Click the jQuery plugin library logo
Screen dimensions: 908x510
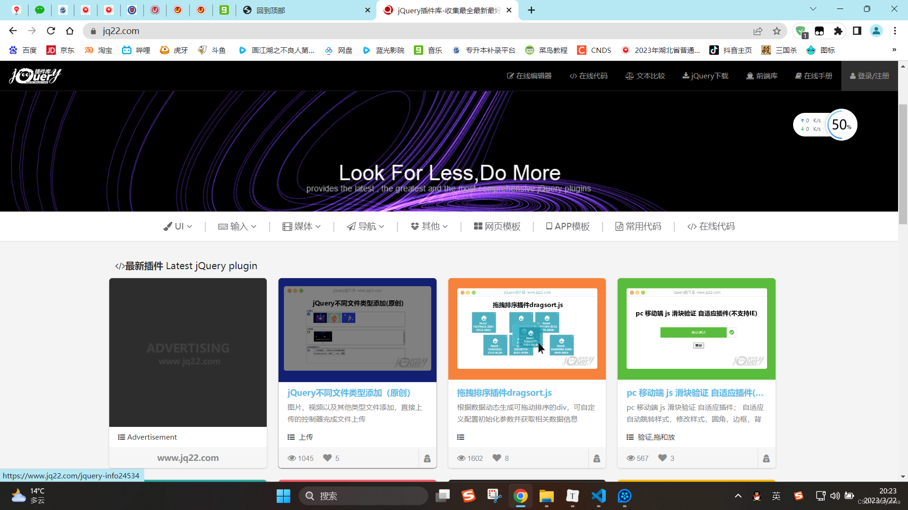(x=35, y=76)
